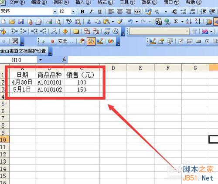
Task: Decrease decimal places
Action: pyautogui.click(x=192, y=12)
